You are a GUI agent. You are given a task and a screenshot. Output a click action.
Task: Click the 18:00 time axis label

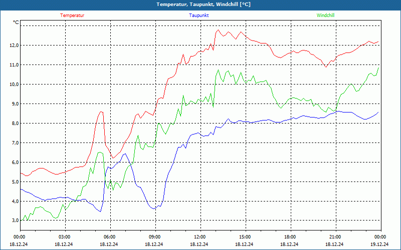(291, 237)
